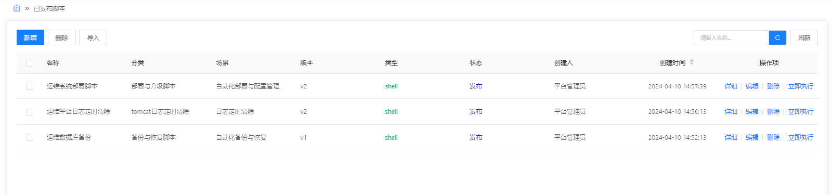This screenshot has height=195, width=832.
Task: Click the blue 新增 button
Action: tap(30, 37)
